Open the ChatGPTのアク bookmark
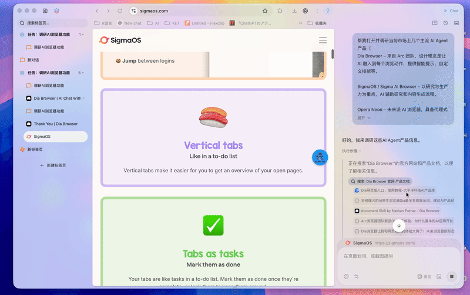This screenshot has height=295, width=470. pyautogui.click(x=251, y=23)
